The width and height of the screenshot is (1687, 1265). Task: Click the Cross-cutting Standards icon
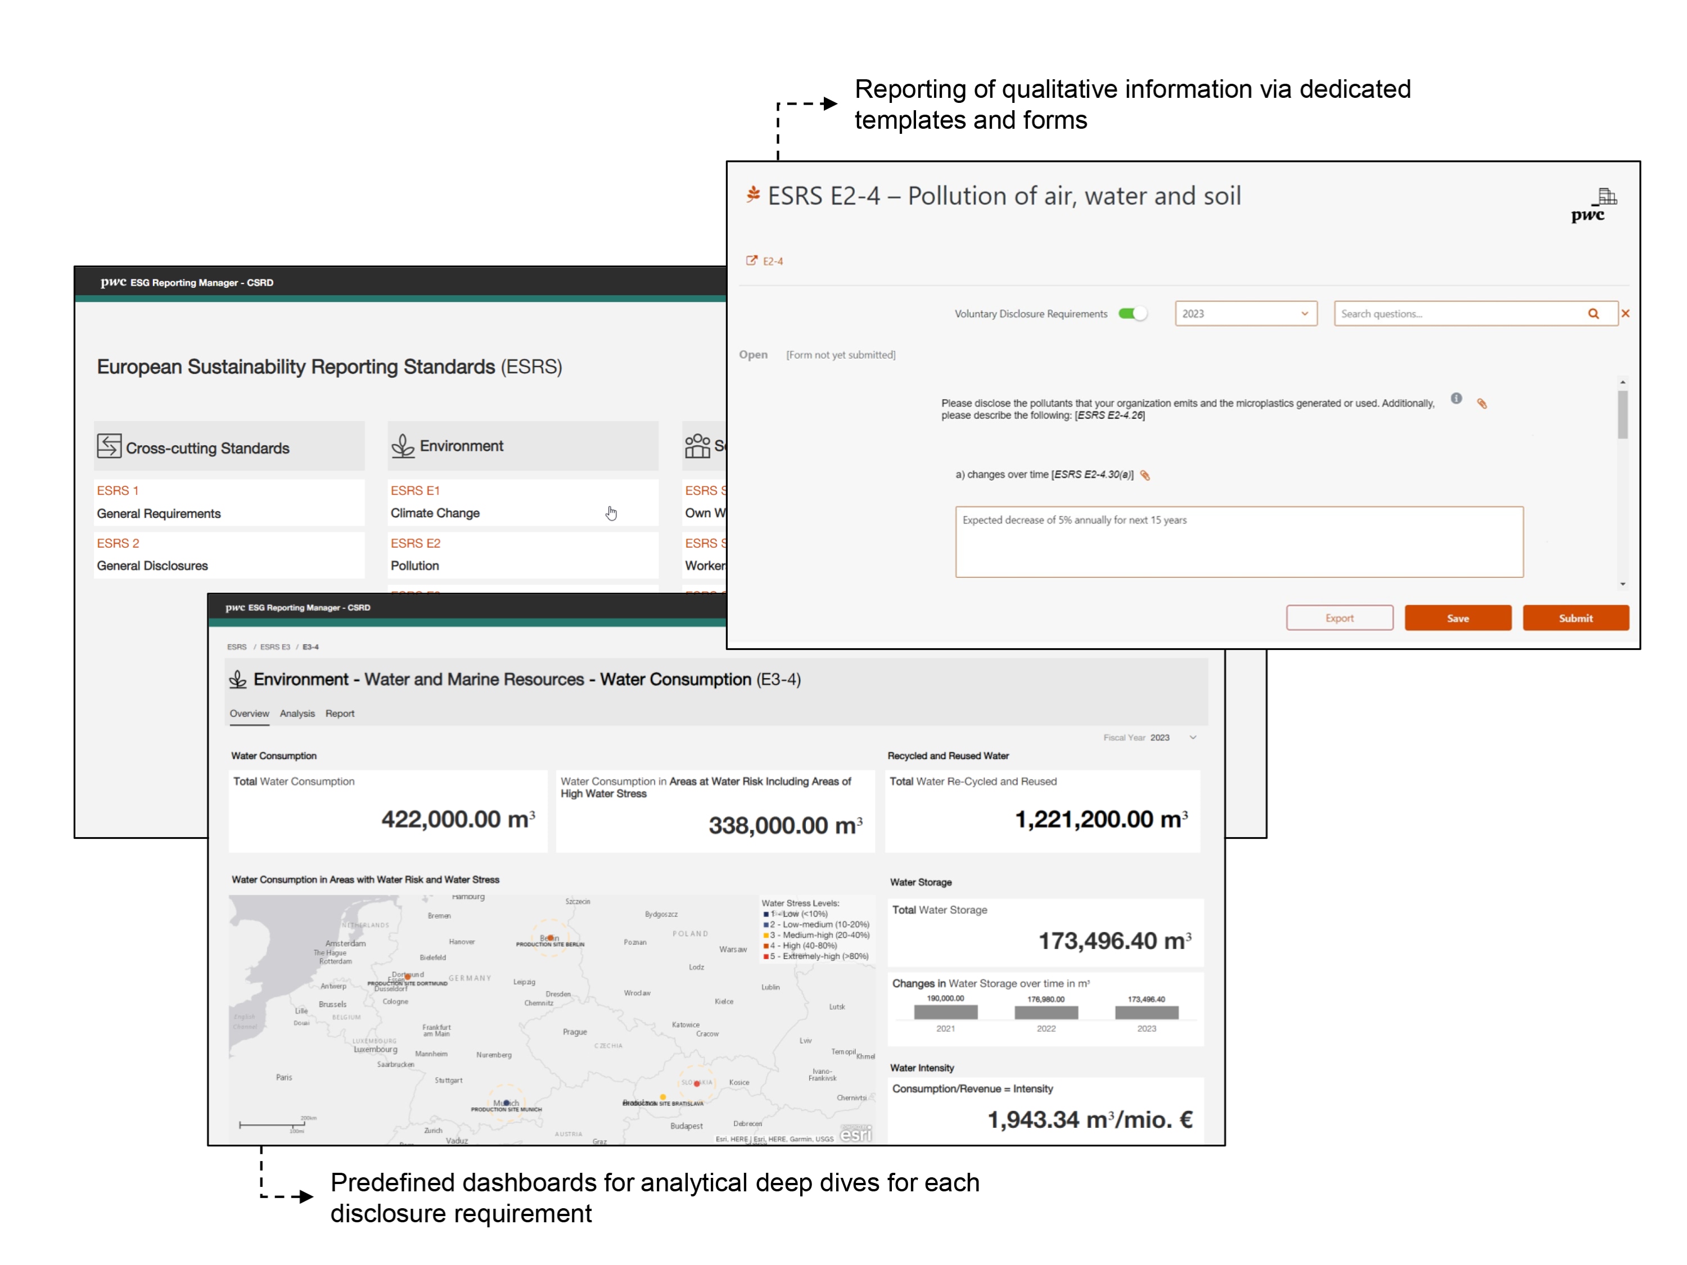[x=109, y=446]
